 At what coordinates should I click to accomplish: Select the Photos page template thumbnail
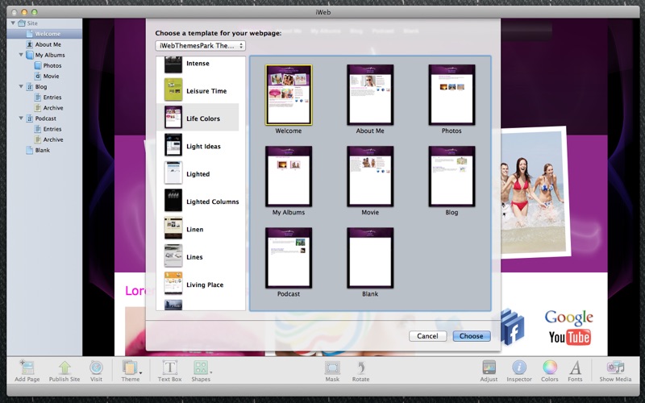pyautogui.click(x=451, y=94)
